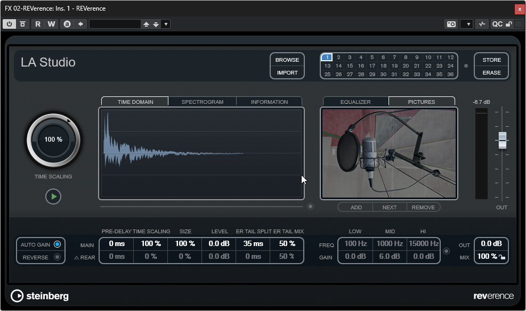
Task: Switch to the SPECTROGRAM tab
Action: click(203, 102)
